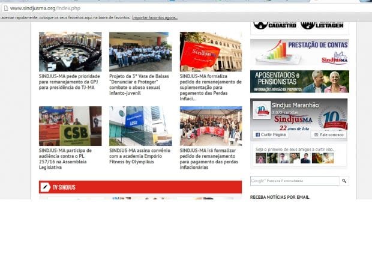Click the 'Fale conosco' button in the Facebook widget
372x278 pixels.
pyautogui.click(x=329, y=134)
